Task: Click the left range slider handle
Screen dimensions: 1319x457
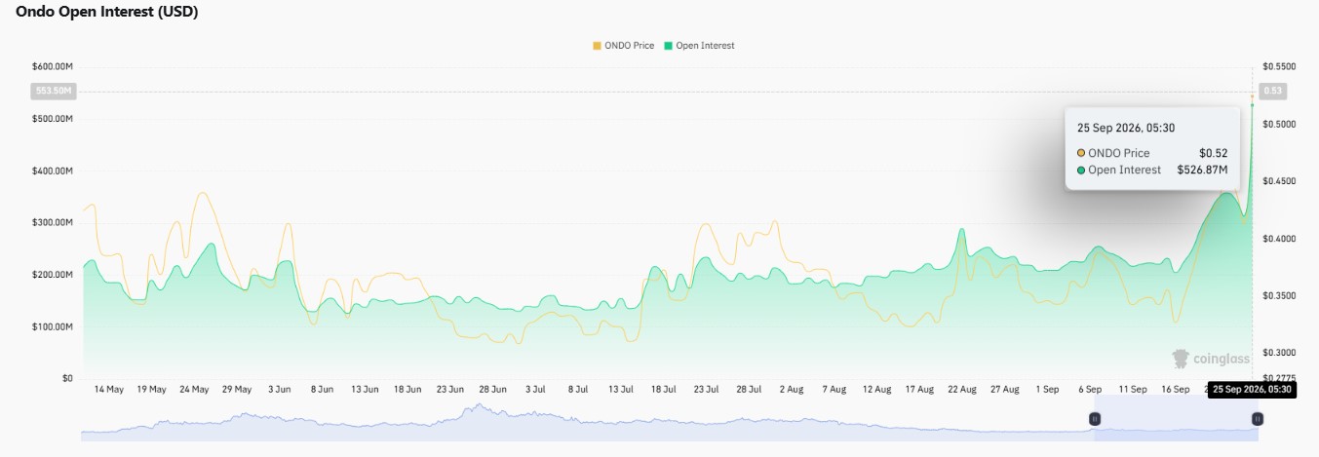Action: tap(1095, 418)
